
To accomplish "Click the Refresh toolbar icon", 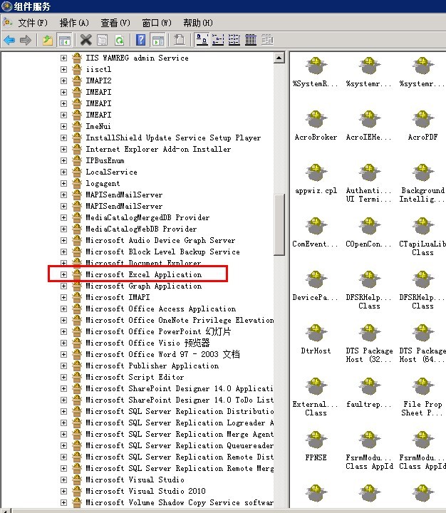I will click(x=119, y=41).
